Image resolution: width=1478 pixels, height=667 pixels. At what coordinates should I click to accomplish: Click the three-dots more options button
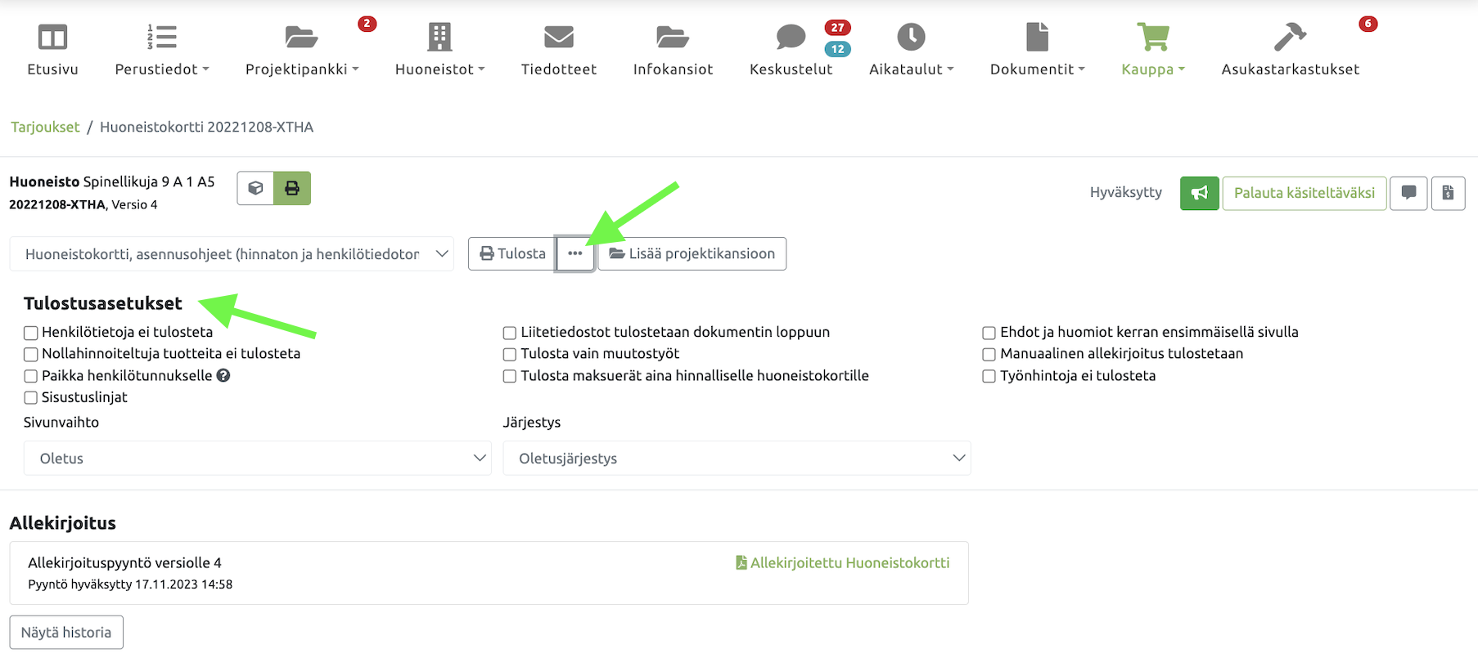point(575,253)
